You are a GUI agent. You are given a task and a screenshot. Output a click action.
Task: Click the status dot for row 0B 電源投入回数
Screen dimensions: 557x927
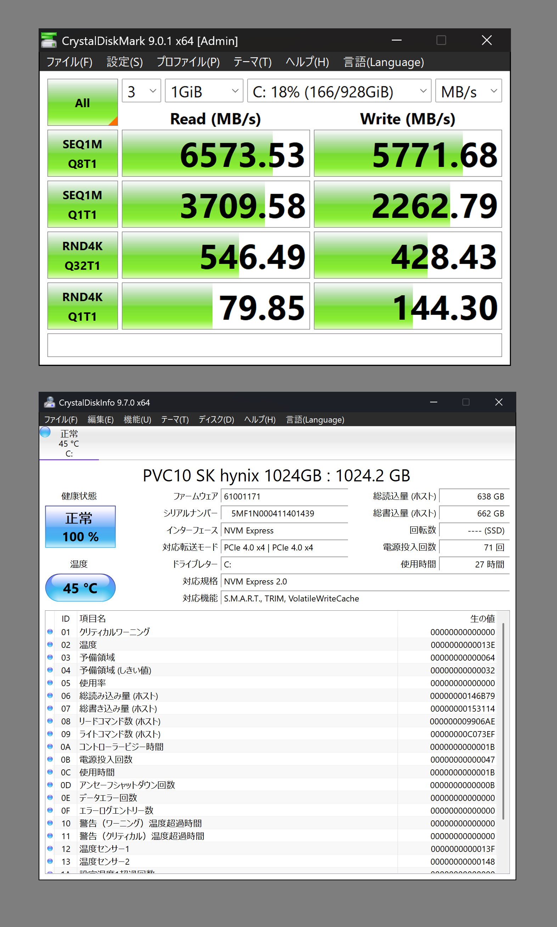point(50,759)
